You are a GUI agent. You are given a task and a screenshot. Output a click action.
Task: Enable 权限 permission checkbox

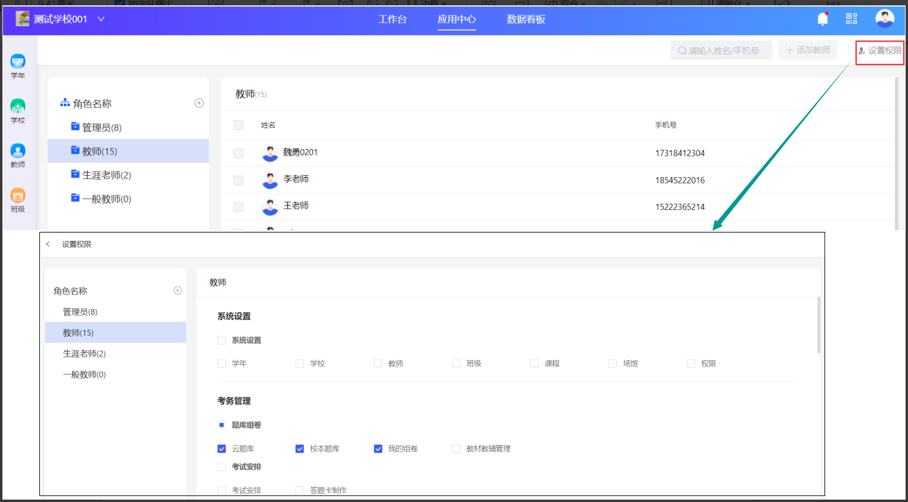click(x=691, y=364)
